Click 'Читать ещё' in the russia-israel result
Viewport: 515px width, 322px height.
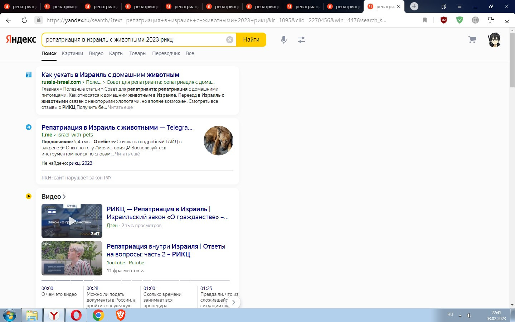pyautogui.click(x=120, y=107)
